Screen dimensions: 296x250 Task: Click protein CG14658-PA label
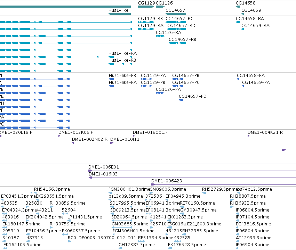[x=251, y=76]
